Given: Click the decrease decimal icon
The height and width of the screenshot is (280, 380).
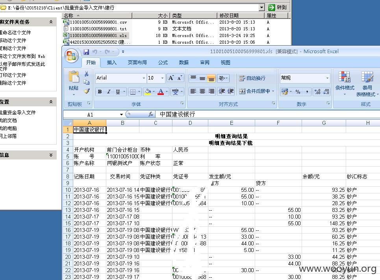Looking at the screenshot, I should (326, 92).
